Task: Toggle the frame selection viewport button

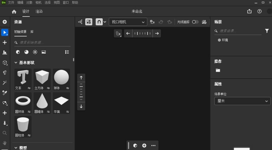Action: [89, 22]
